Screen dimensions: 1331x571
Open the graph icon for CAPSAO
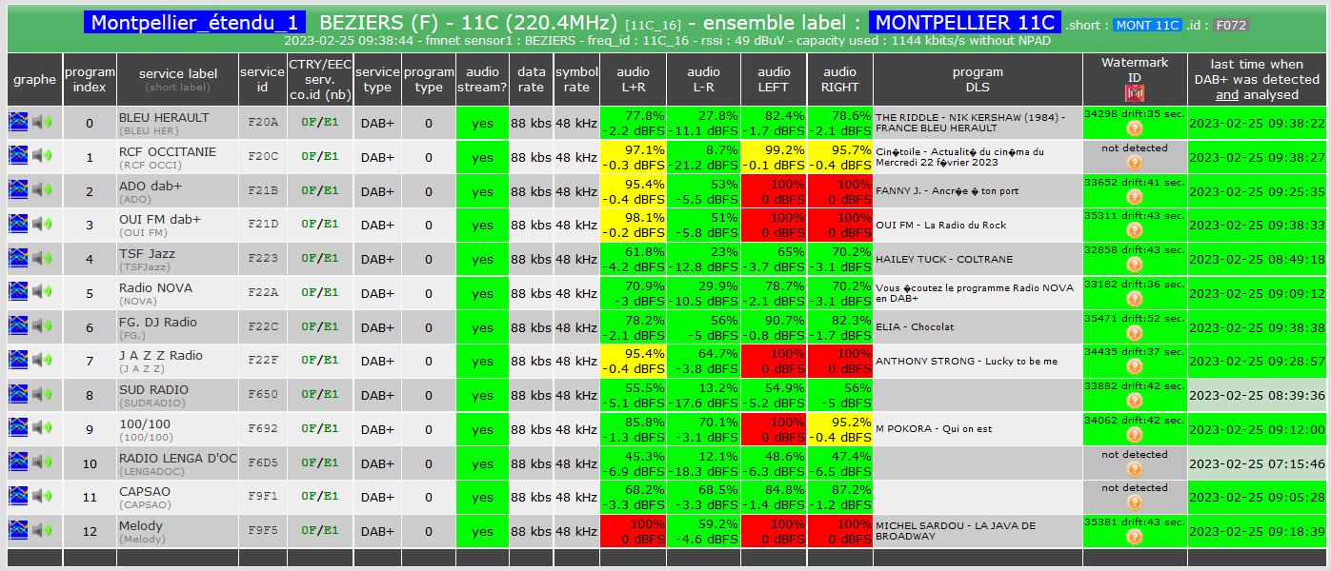coord(18,496)
